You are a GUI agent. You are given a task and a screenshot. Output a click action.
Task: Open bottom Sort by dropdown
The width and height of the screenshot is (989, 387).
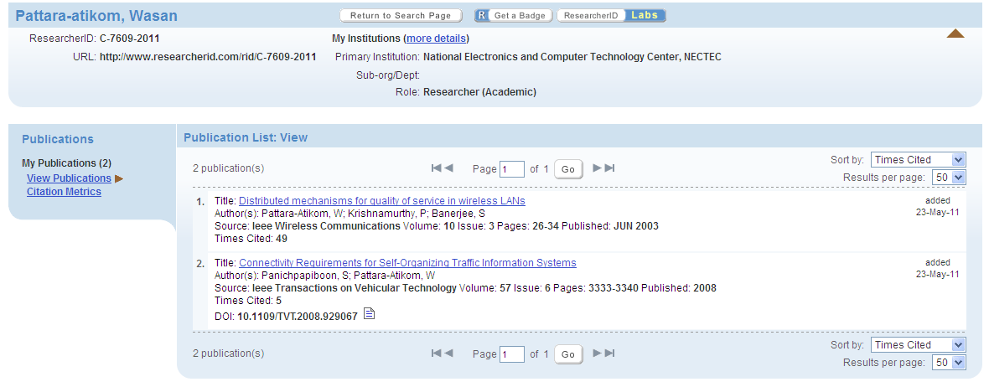[918, 345]
